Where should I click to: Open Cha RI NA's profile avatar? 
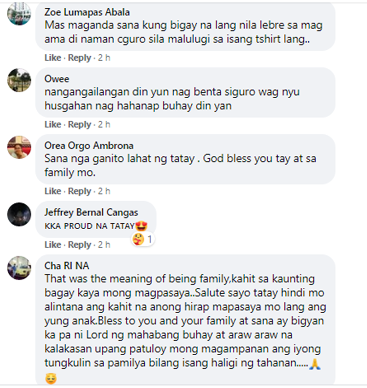tap(19, 268)
